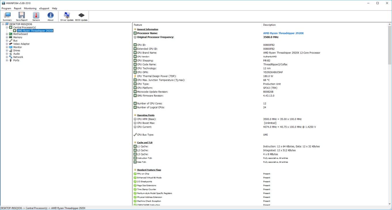Image resolution: width=392 pixels, height=210 pixels.
Task: Select the Memory entry in tree
Action: (18, 37)
